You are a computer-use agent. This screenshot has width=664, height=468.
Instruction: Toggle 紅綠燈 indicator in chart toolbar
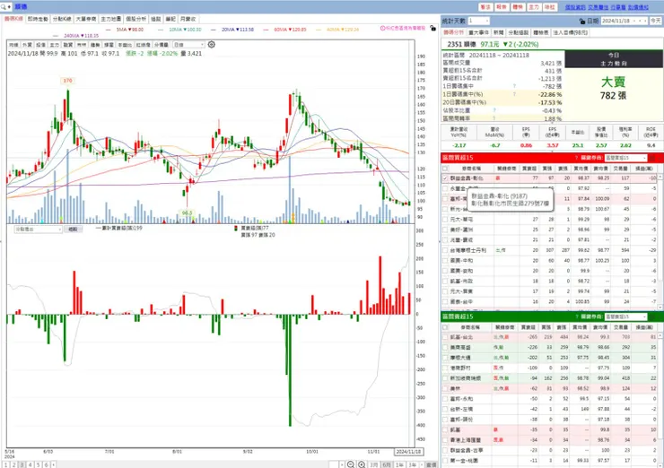pyautogui.click(x=144, y=45)
